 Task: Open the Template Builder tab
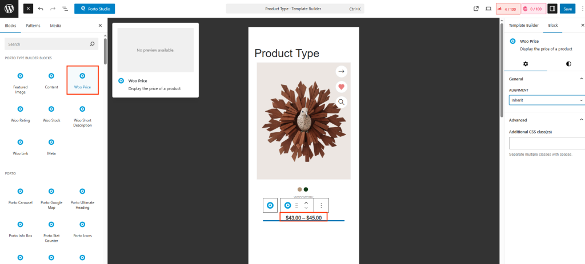523,26
